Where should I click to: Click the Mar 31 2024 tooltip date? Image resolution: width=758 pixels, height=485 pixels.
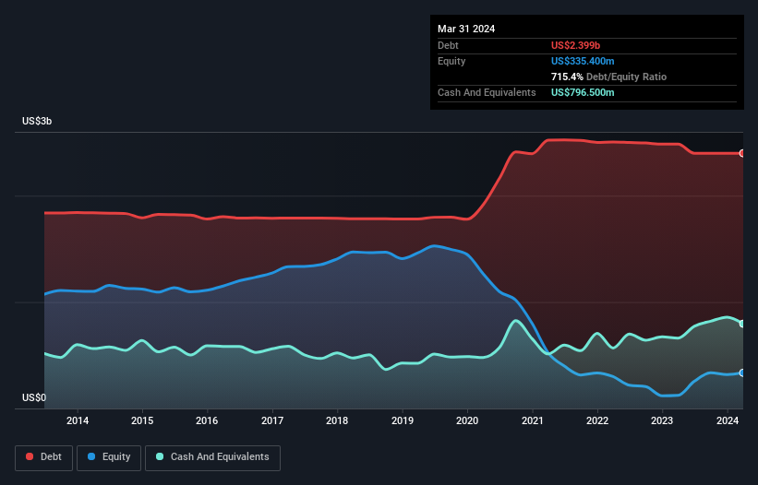pyautogui.click(x=466, y=29)
